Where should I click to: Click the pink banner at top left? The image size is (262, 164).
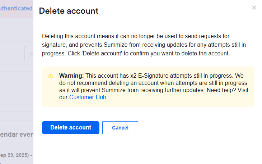coord(7,14)
